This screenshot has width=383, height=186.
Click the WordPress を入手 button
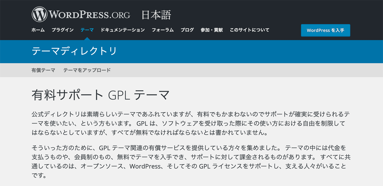[326, 30]
